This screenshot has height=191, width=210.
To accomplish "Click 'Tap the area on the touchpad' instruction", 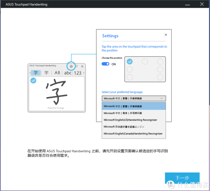I will 134,49.
